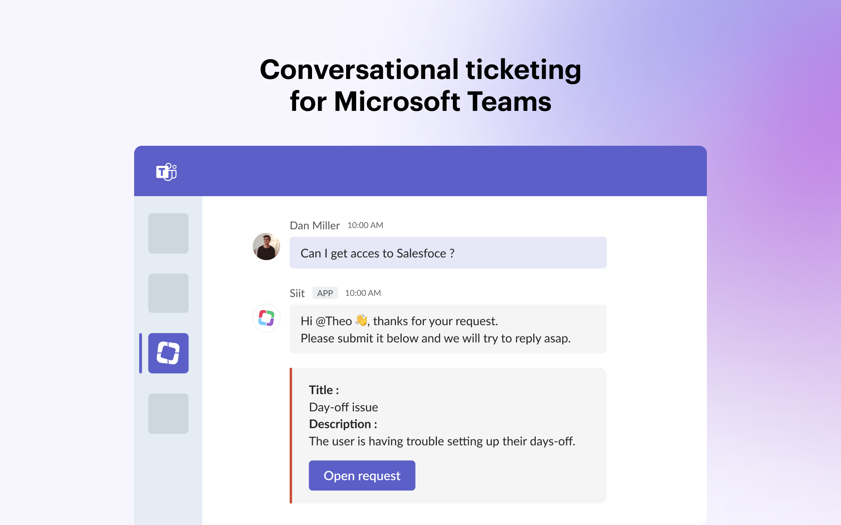Click the Siit bot avatar
This screenshot has width=841, height=525.
(266, 318)
